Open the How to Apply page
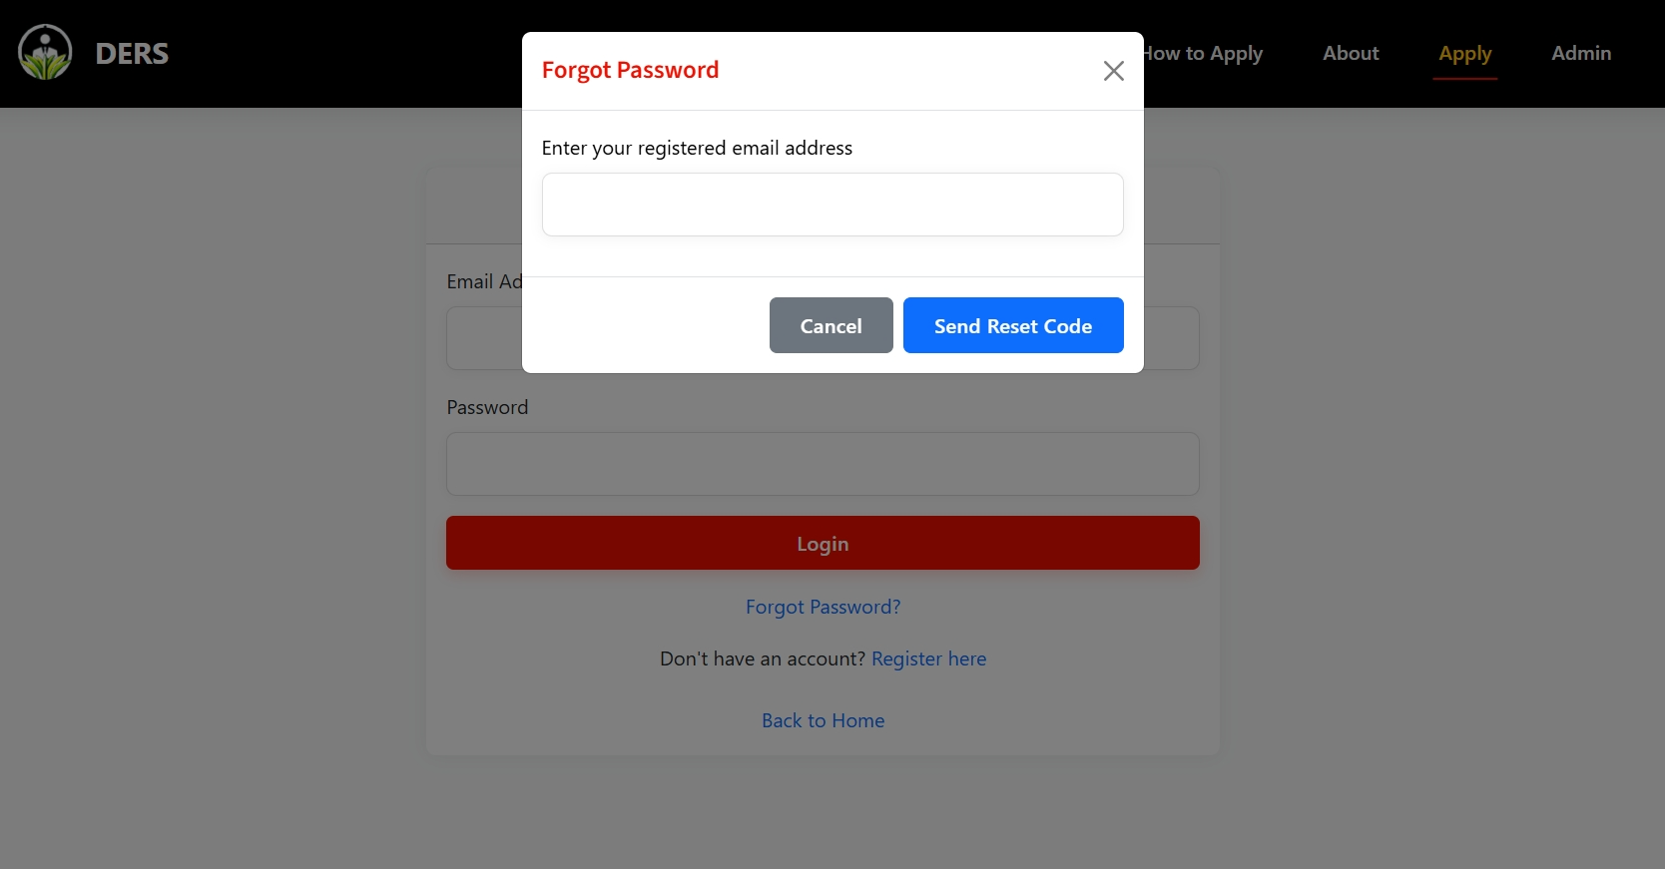The height and width of the screenshot is (869, 1665). [x=1201, y=54]
